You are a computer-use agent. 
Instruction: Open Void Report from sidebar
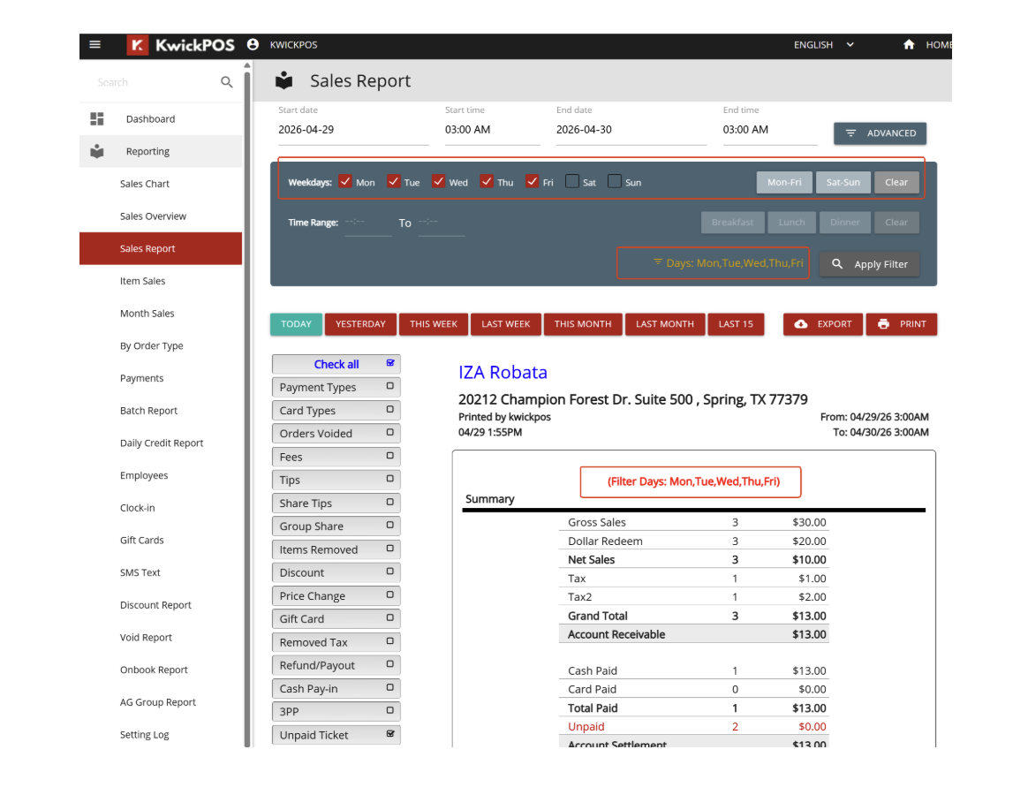(x=161, y=637)
